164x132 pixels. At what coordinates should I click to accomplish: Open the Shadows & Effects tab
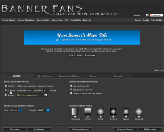tap(69, 76)
